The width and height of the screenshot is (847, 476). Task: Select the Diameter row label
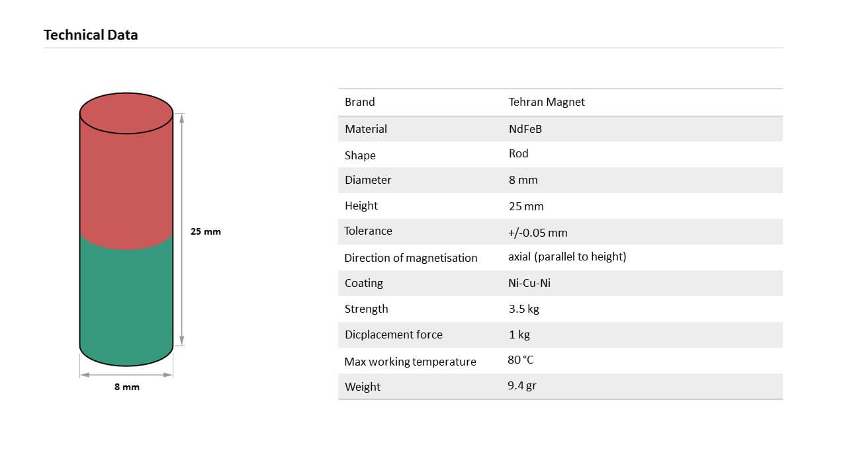click(368, 180)
